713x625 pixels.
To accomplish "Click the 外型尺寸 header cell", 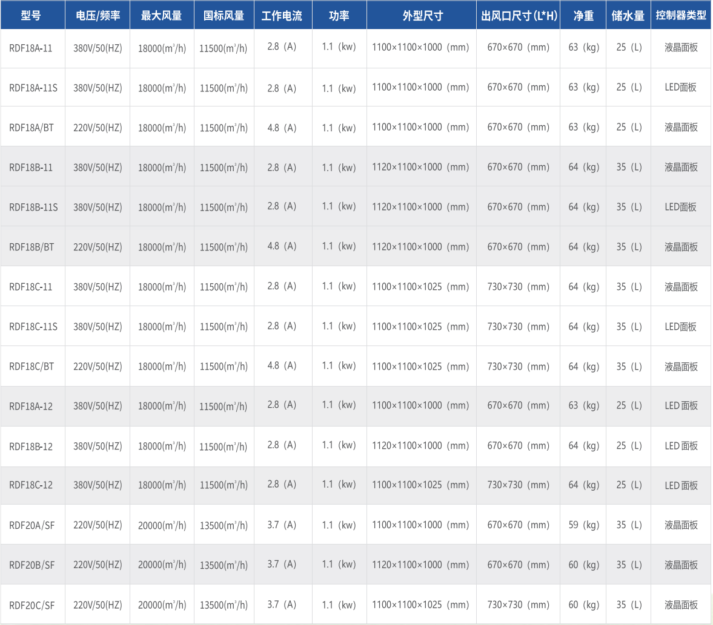I will coord(422,15).
